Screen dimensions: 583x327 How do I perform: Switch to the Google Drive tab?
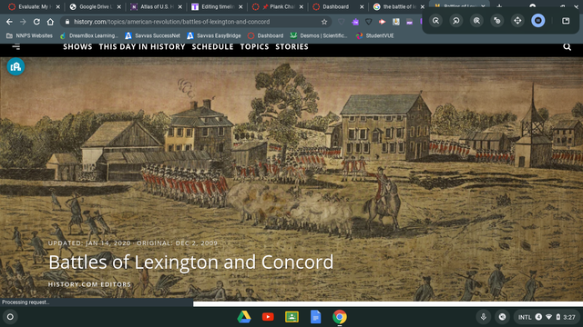[x=96, y=6]
